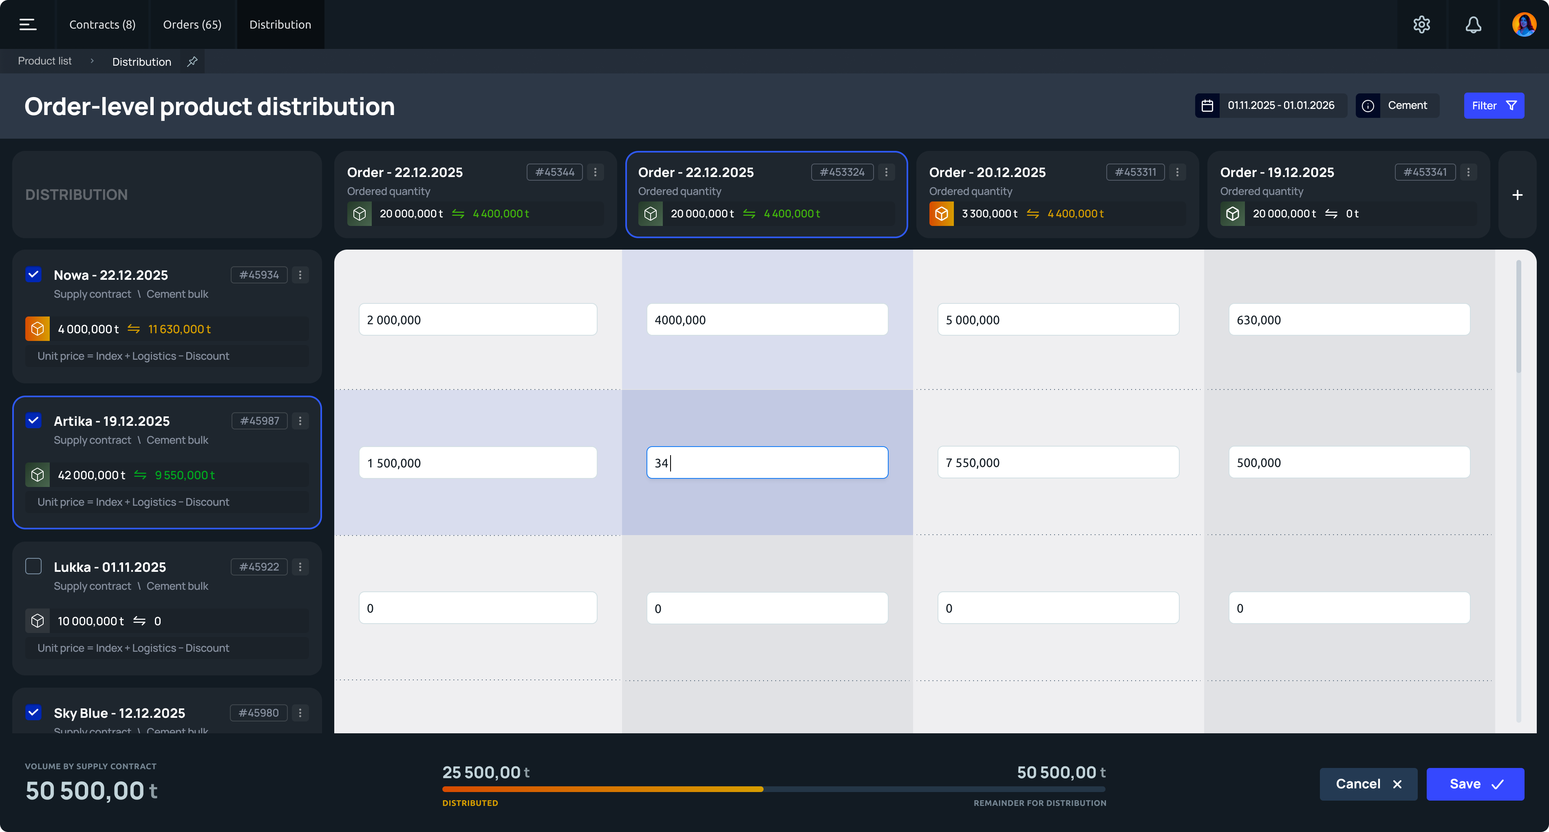Click the #45934 contract tag
Viewport: 1549px width, 832px height.
coord(259,275)
